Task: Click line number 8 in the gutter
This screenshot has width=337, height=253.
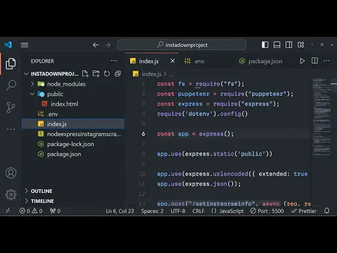Action: point(143,154)
